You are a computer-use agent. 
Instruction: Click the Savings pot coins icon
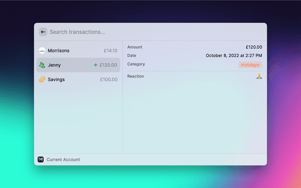42,79
